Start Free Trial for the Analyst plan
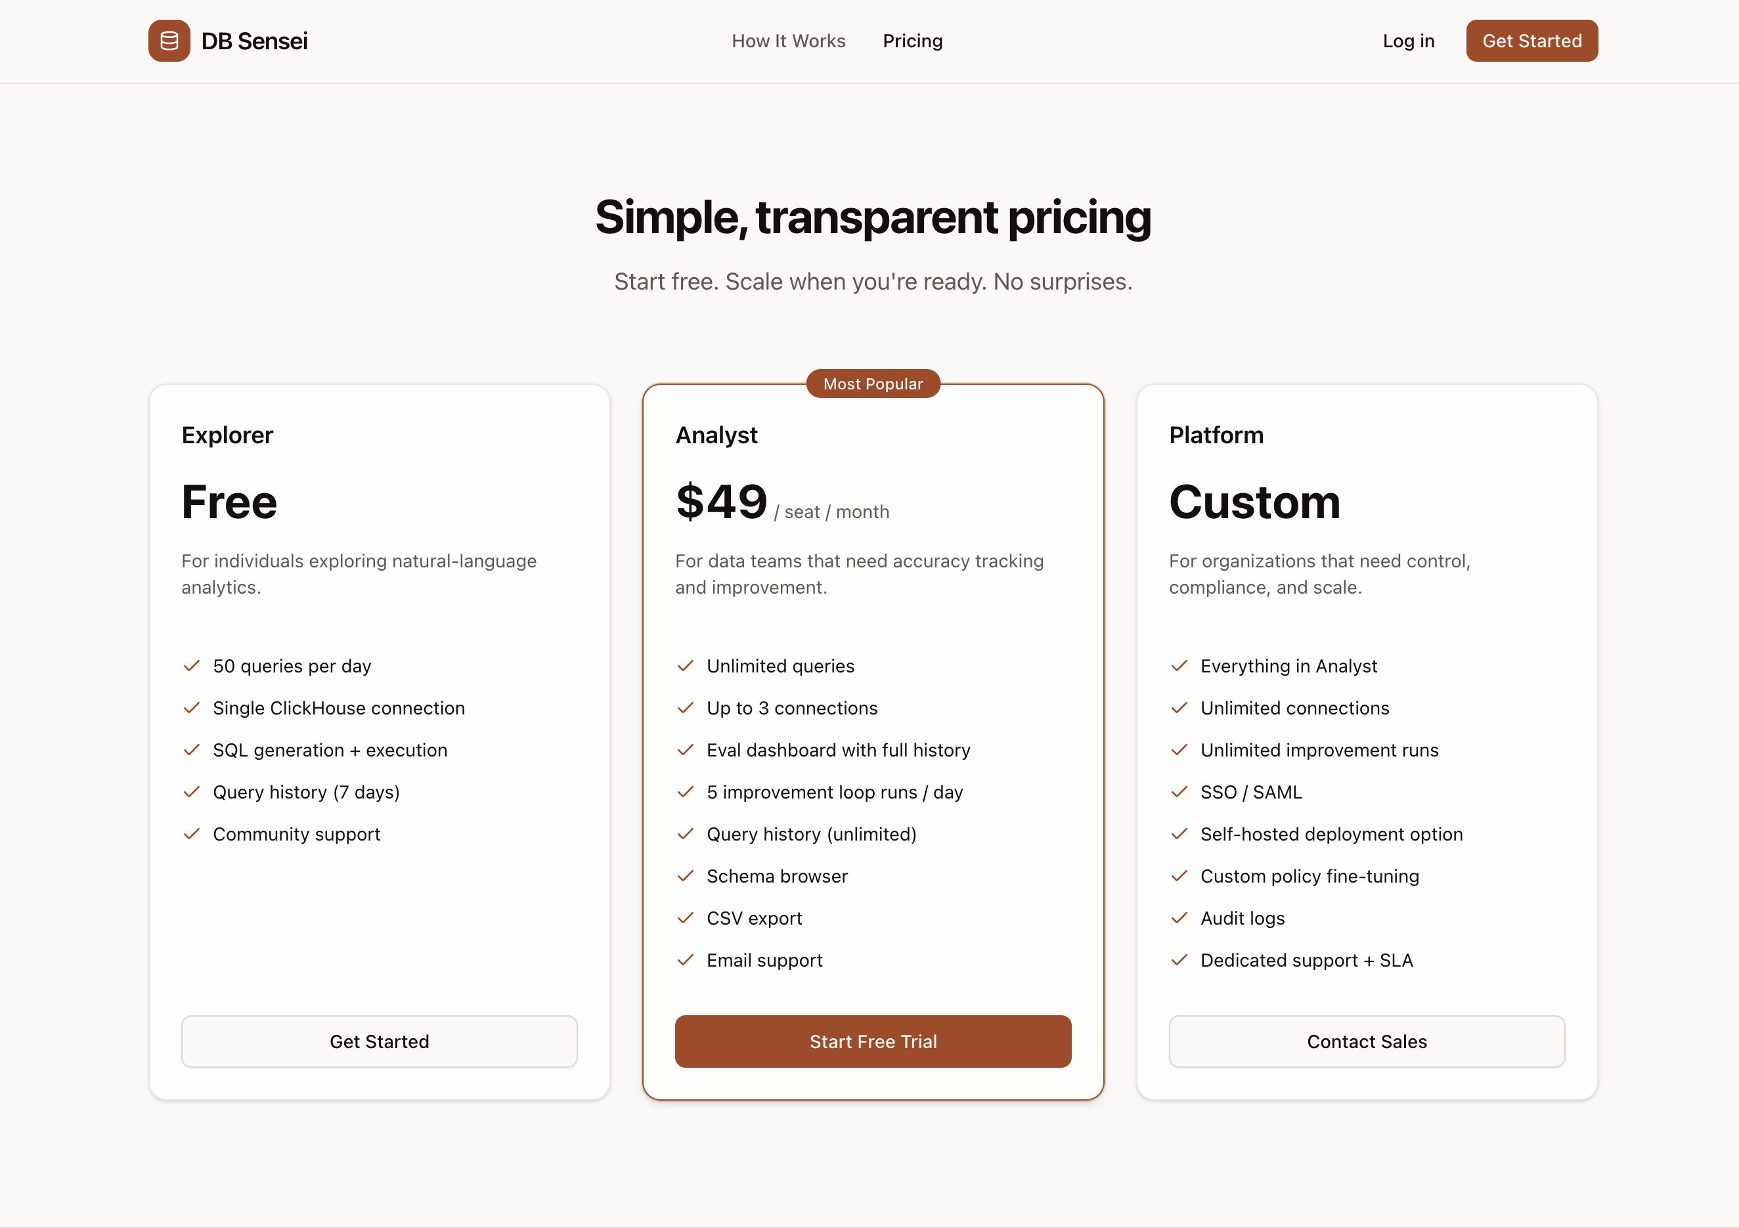Screen dimensions: 1739x1228 873,1041
